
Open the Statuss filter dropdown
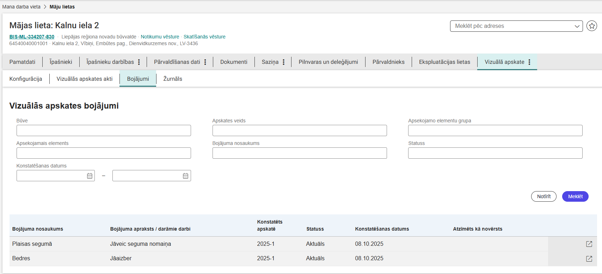pos(495,153)
